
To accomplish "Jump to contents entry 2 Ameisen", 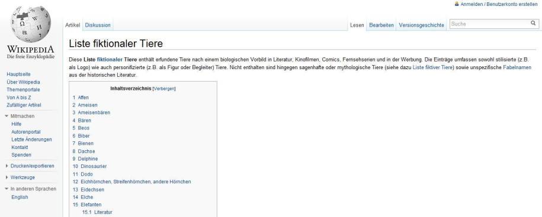I will pos(85,105).
